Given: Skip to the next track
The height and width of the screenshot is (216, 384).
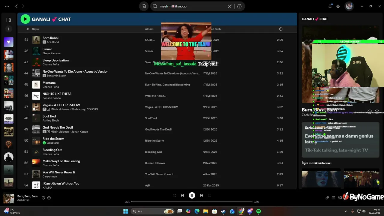Looking at the screenshot, I should [202, 195].
